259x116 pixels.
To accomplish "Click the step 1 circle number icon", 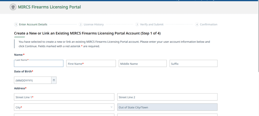I will pos(16,25).
